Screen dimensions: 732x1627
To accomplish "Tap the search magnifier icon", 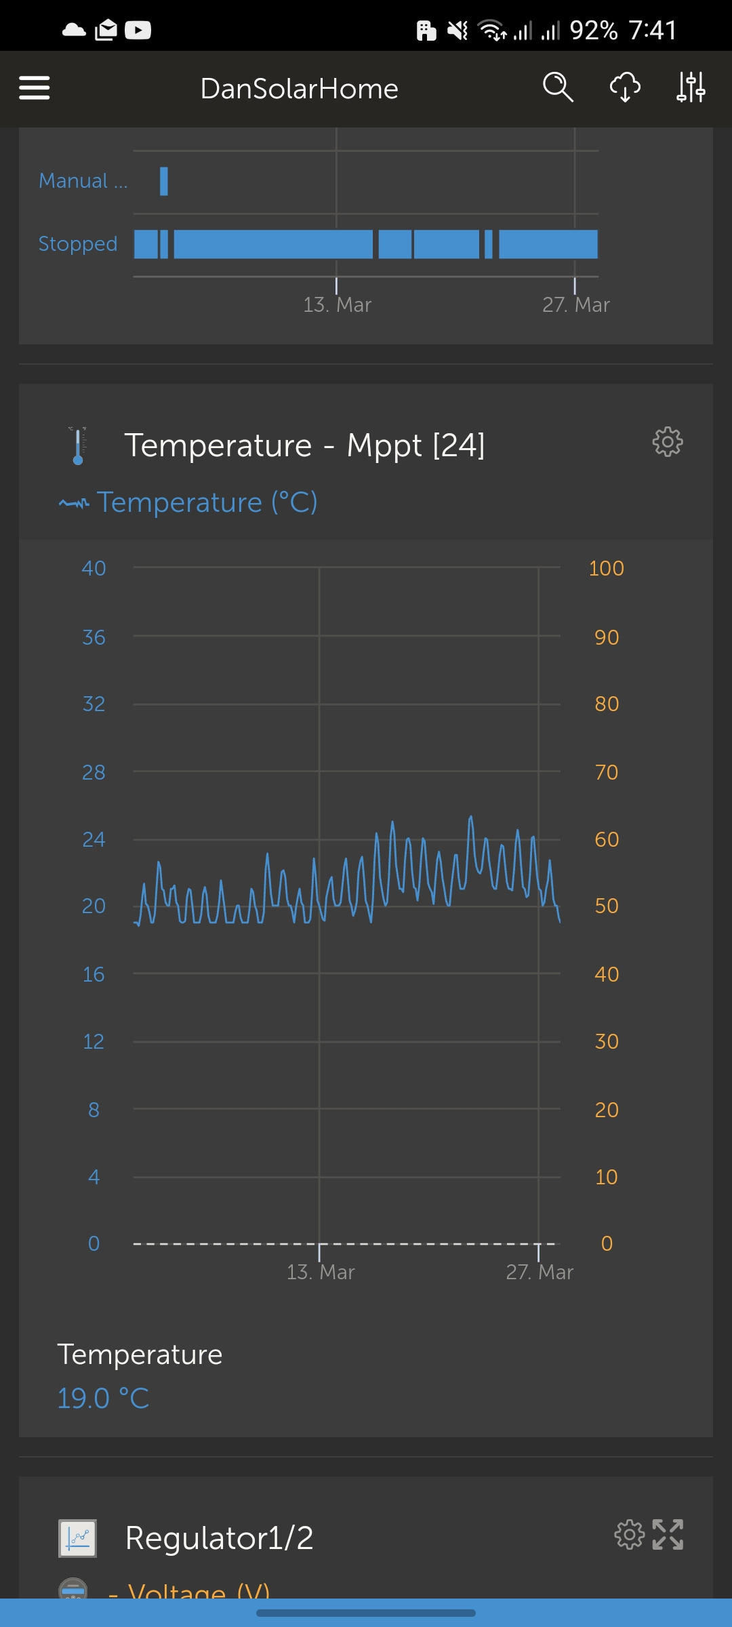I will point(558,87).
